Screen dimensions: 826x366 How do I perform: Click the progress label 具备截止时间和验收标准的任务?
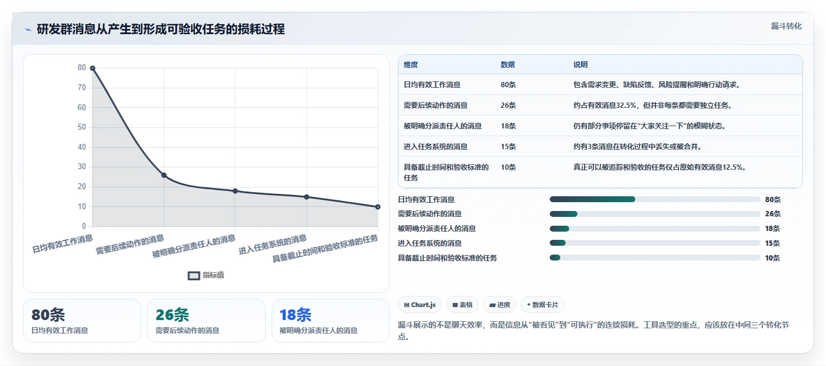[448, 258]
